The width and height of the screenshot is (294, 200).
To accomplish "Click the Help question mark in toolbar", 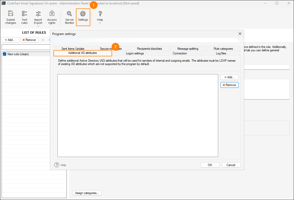I will point(100,14).
